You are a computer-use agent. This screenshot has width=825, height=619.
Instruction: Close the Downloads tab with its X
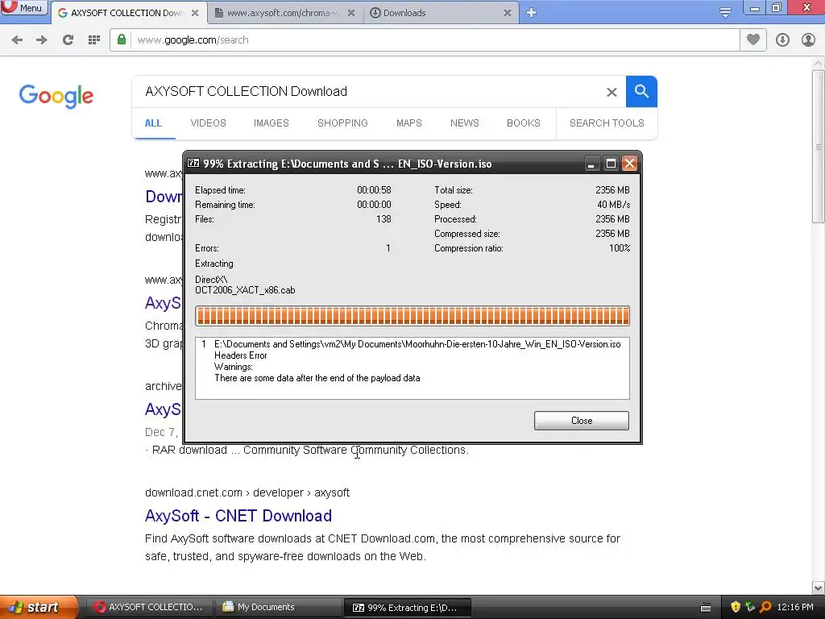pos(508,13)
